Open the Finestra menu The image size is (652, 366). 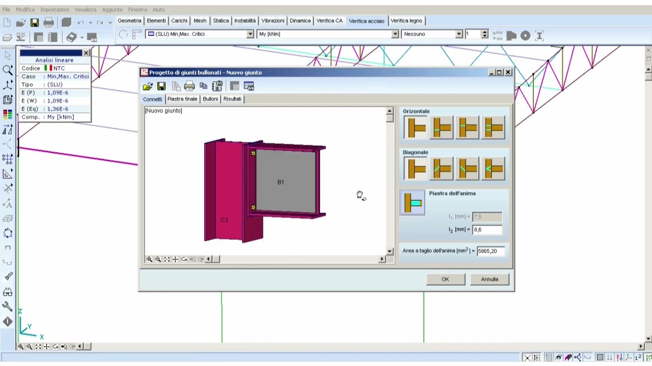[x=138, y=9]
